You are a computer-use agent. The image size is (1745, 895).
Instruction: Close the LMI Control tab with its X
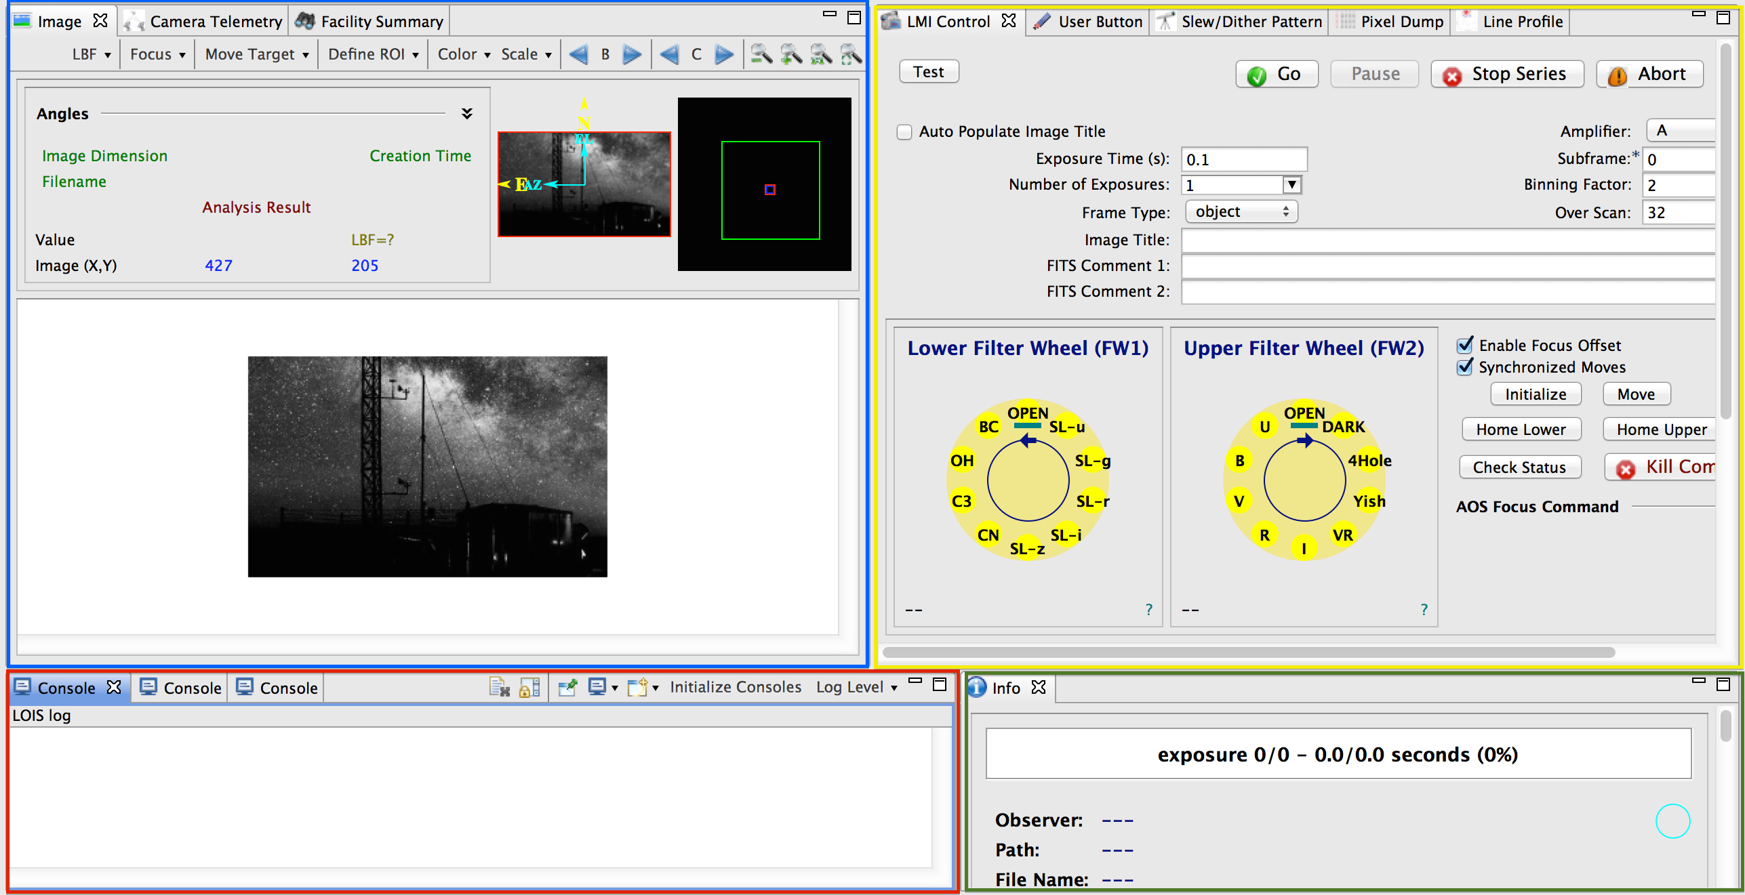pos(1009,21)
